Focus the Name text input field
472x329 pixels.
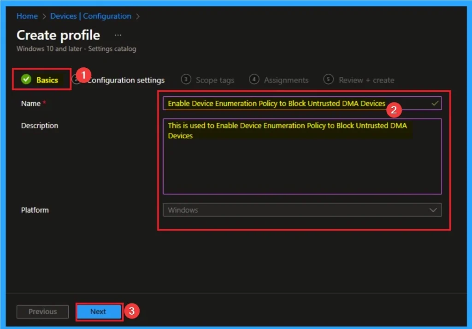point(277,104)
